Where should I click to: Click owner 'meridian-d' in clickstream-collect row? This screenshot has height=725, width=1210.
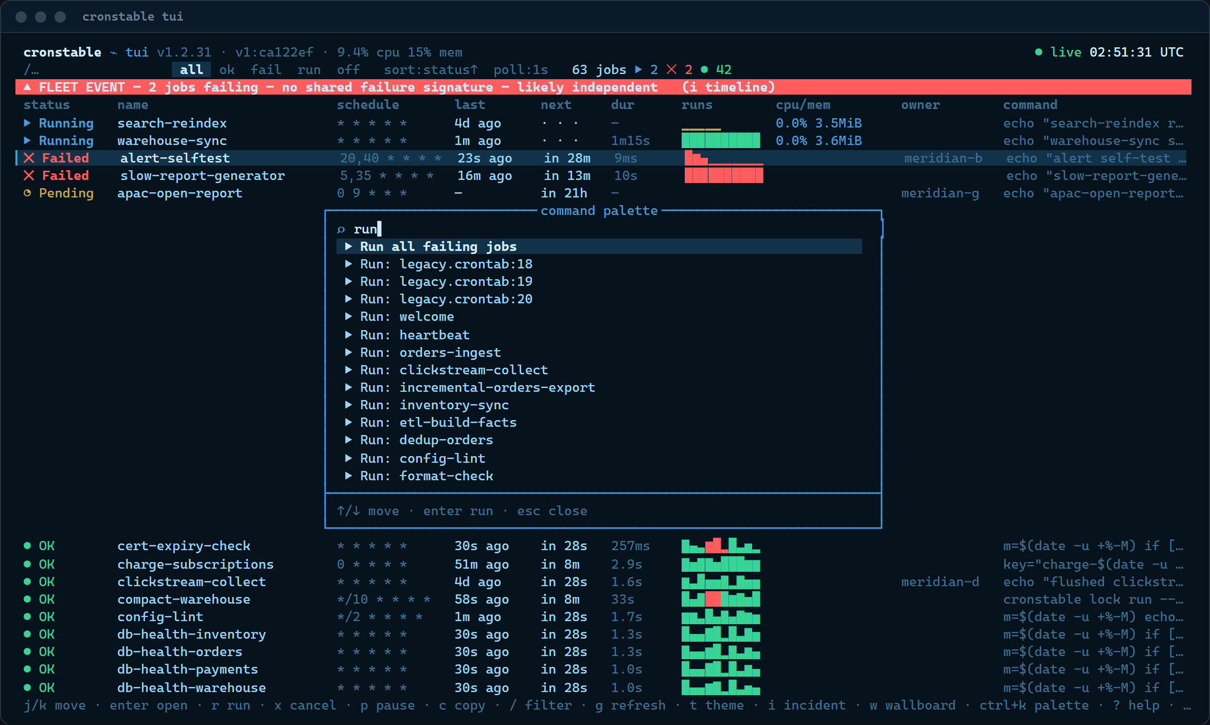(x=940, y=582)
